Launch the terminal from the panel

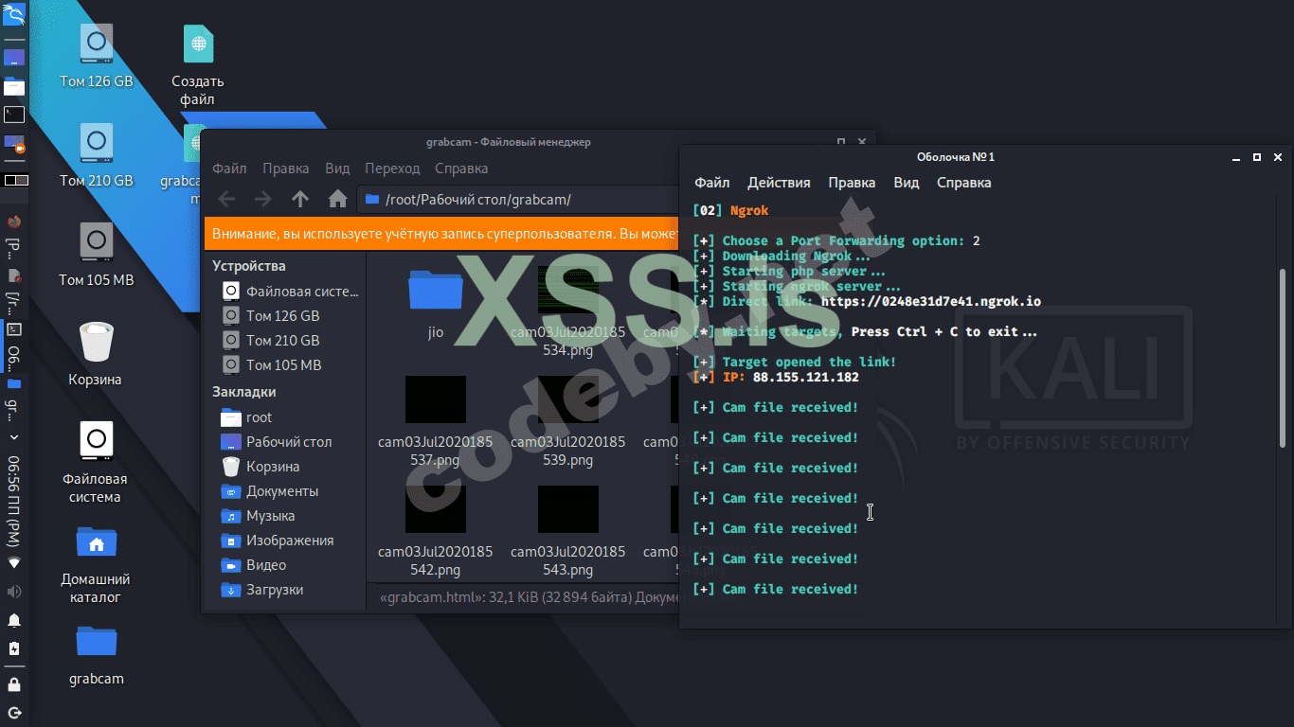(x=14, y=115)
